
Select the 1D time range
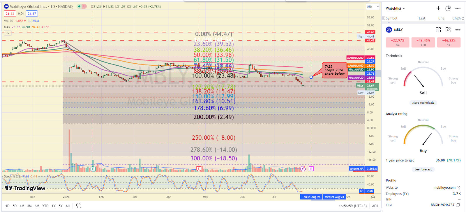pos(7,206)
